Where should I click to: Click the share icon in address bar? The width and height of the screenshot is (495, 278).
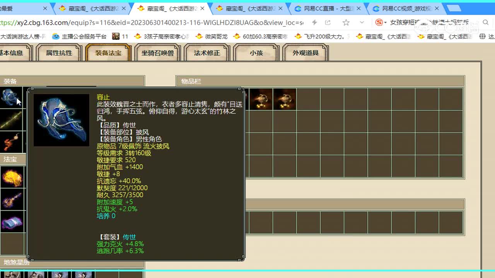click(328, 23)
